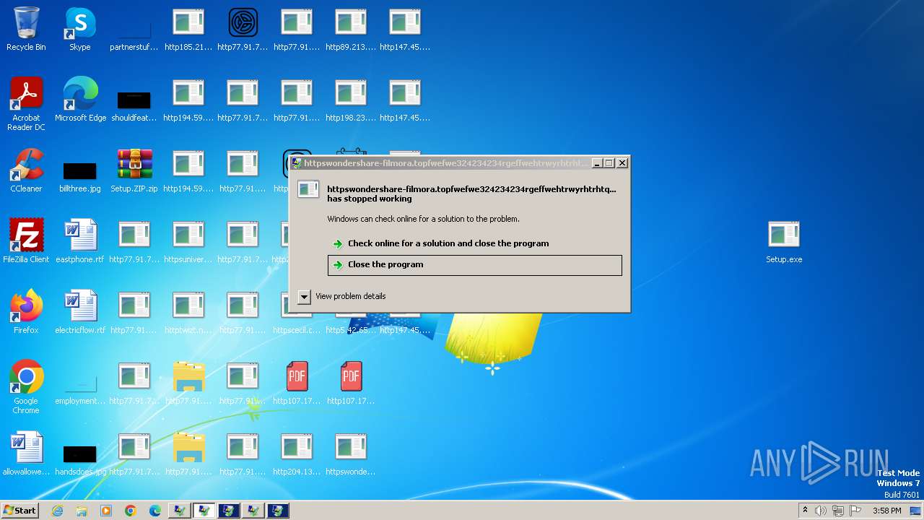Click the 3:58 PM clock
The image size is (924, 520).
[886, 511]
